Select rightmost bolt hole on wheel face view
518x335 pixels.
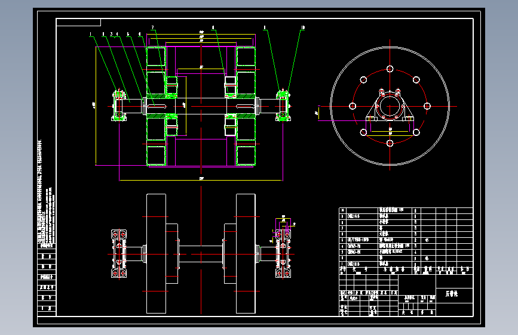427,106
